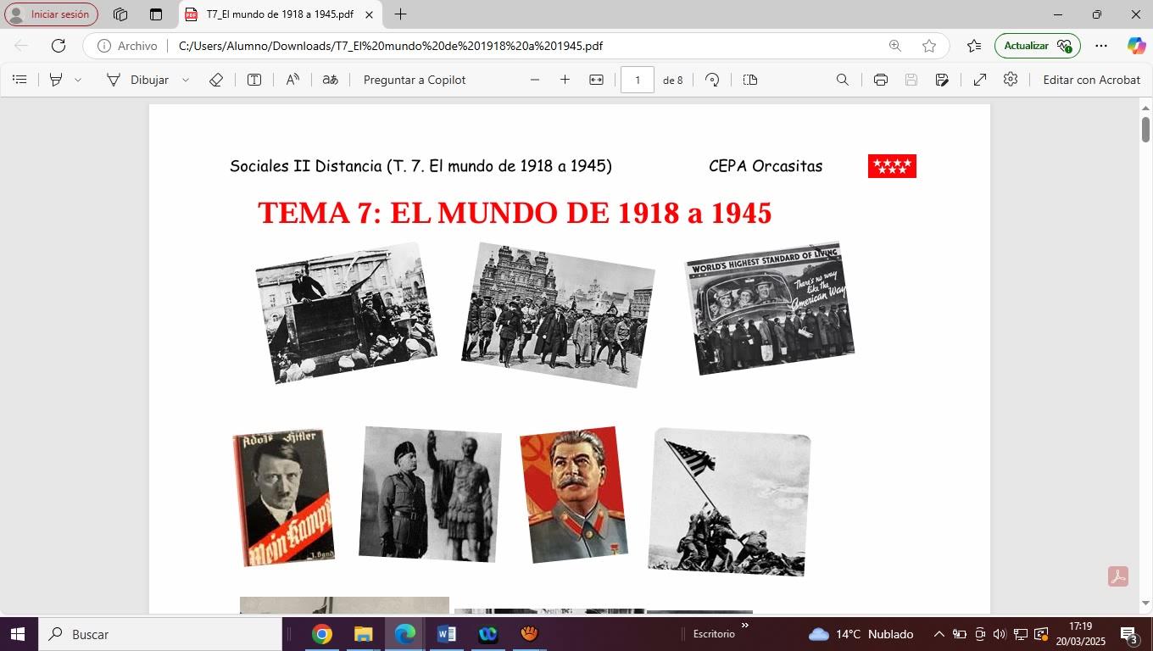Open PDF settings gear
Image resolution: width=1153 pixels, height=651 pixels.
point(1010,80)
